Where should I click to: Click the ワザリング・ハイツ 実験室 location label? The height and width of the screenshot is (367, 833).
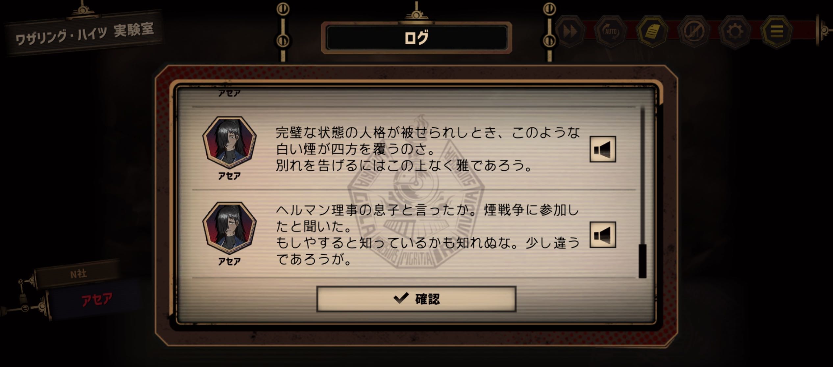[x=85, y=34]
